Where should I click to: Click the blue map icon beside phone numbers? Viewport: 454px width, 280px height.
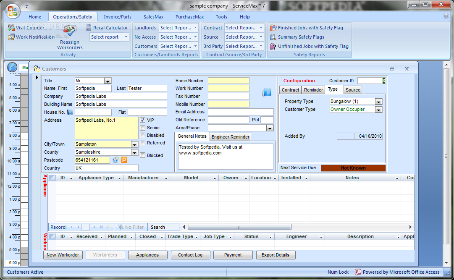(x=267, y=92)
